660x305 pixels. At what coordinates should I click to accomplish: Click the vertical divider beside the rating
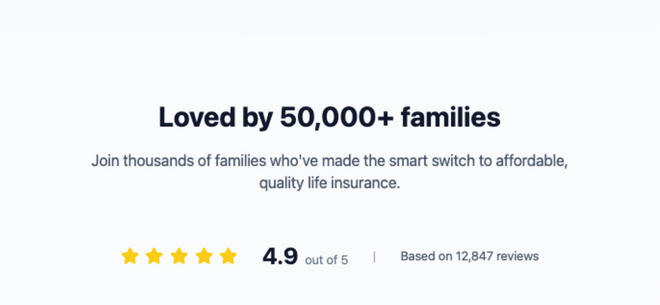coord(374,257)
